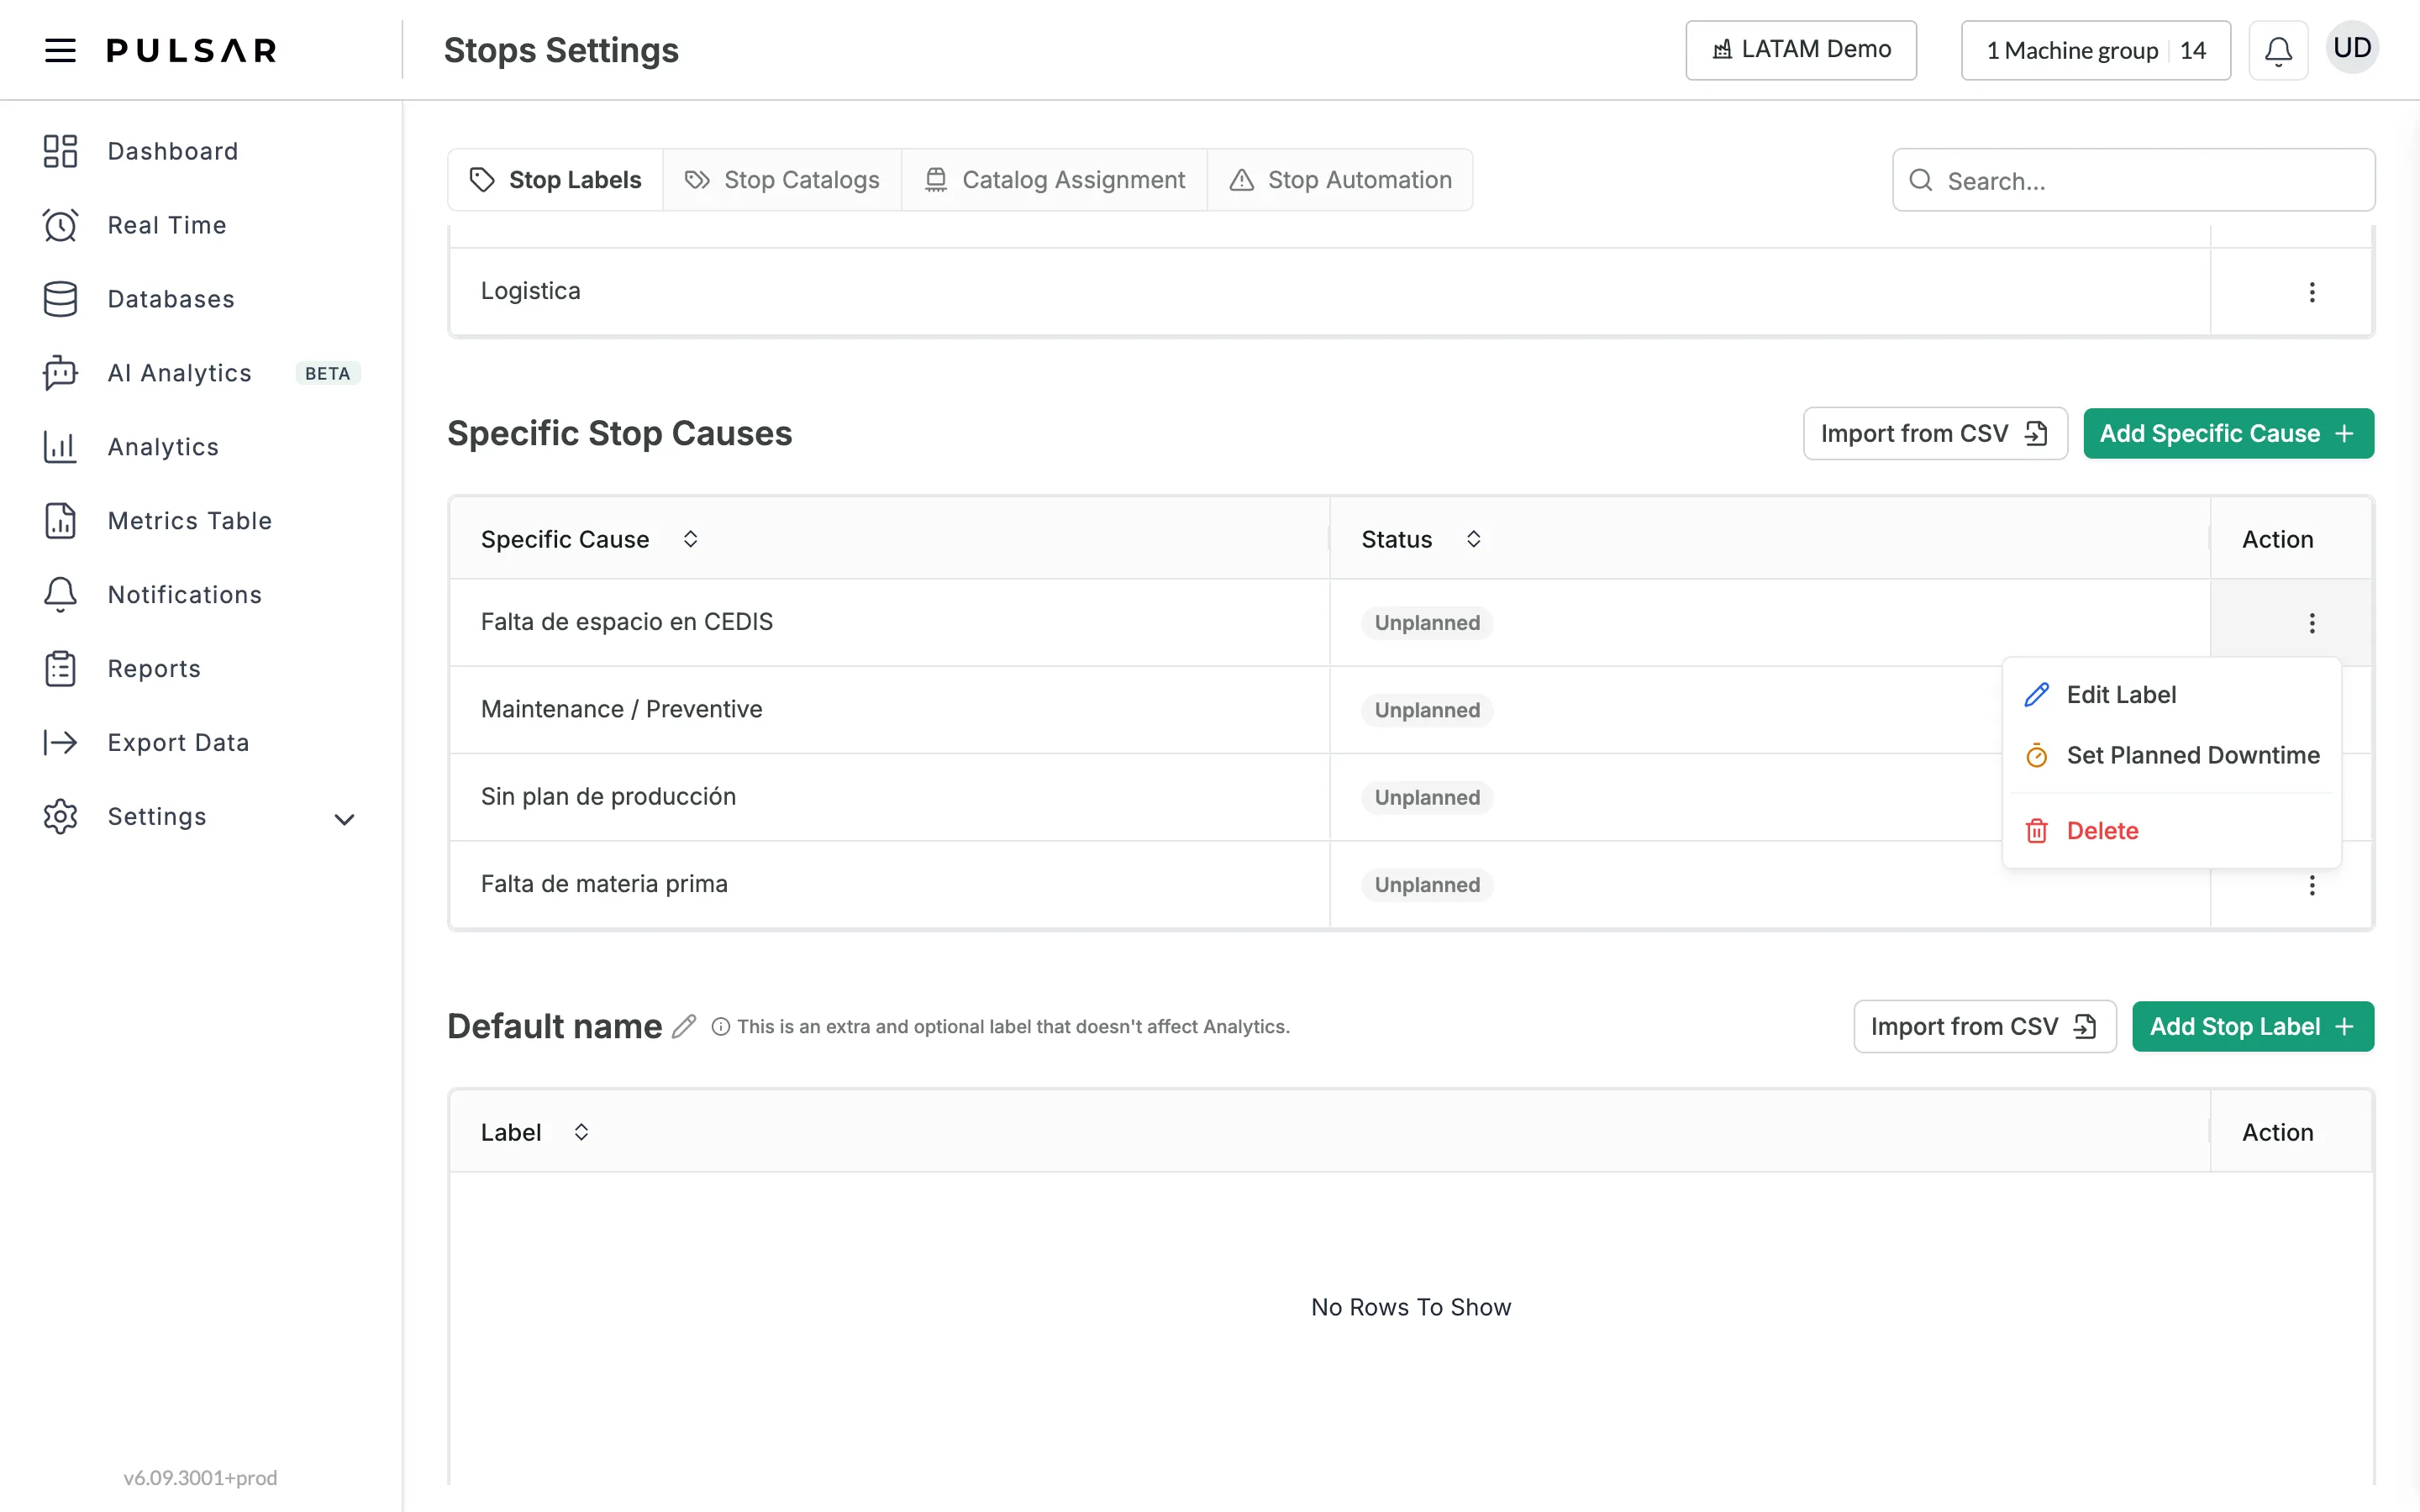Open AI Analytics in the sidebar
The width and height of the screenshot is (2420, 1512).
[179, 373]
